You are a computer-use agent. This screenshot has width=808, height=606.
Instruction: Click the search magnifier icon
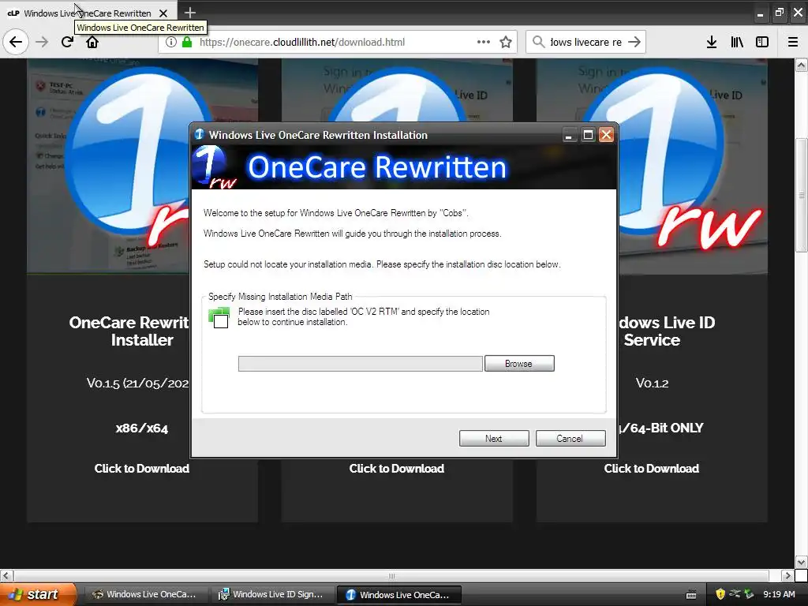point(538,42)
